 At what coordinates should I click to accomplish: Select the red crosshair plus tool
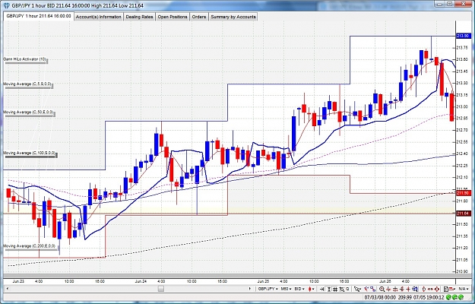408,289
